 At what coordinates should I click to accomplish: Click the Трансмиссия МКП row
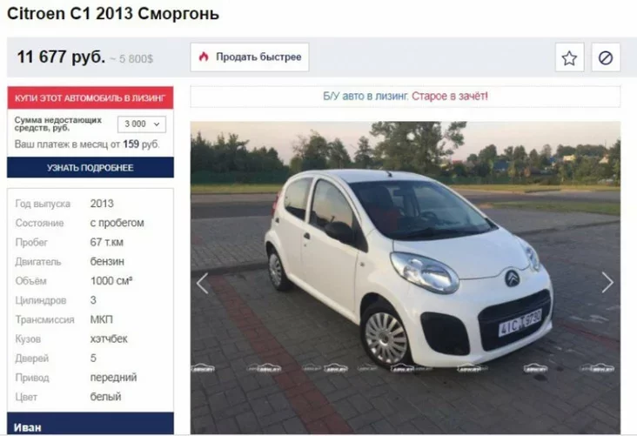click(x=91, y=319)
